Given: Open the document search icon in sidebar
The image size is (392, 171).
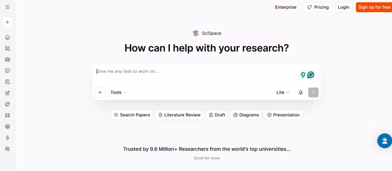Looking at the screenshot, I should 8,82.
